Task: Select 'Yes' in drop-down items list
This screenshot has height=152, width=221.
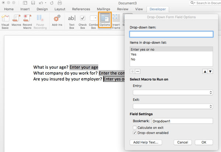Action: click(x=133, y=54)
